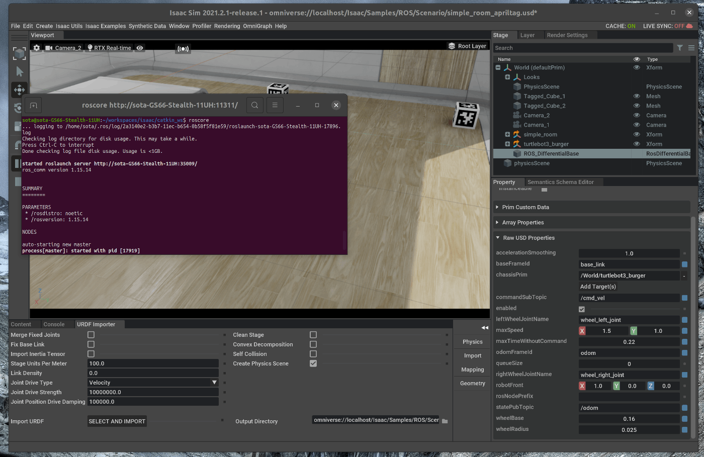
Task: Click the terminal search icon
Action: click(255, 105)
